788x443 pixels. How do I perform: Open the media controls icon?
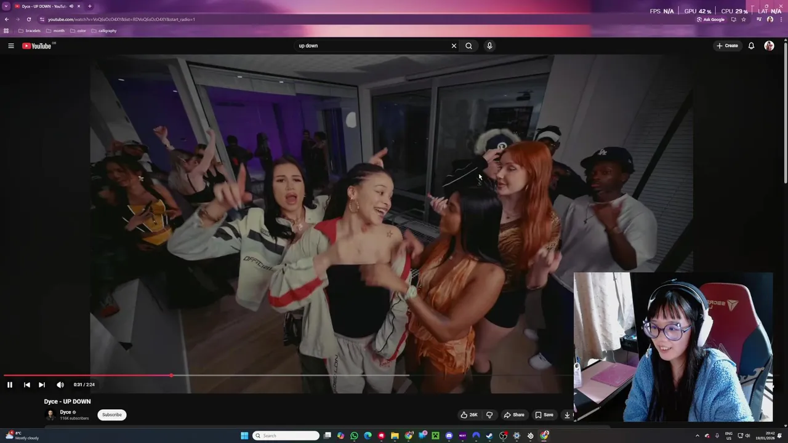pos(758,19)
